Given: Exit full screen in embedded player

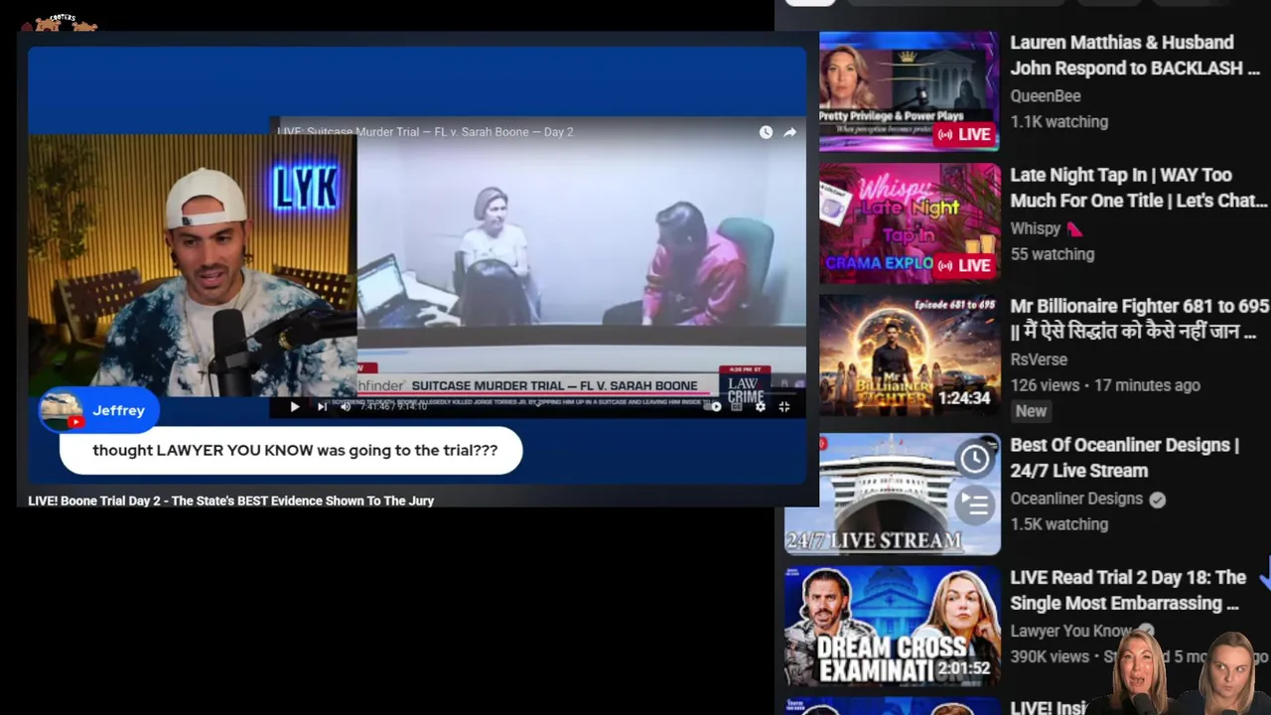Looking at the screenshot, I should (x=783, y=406).
